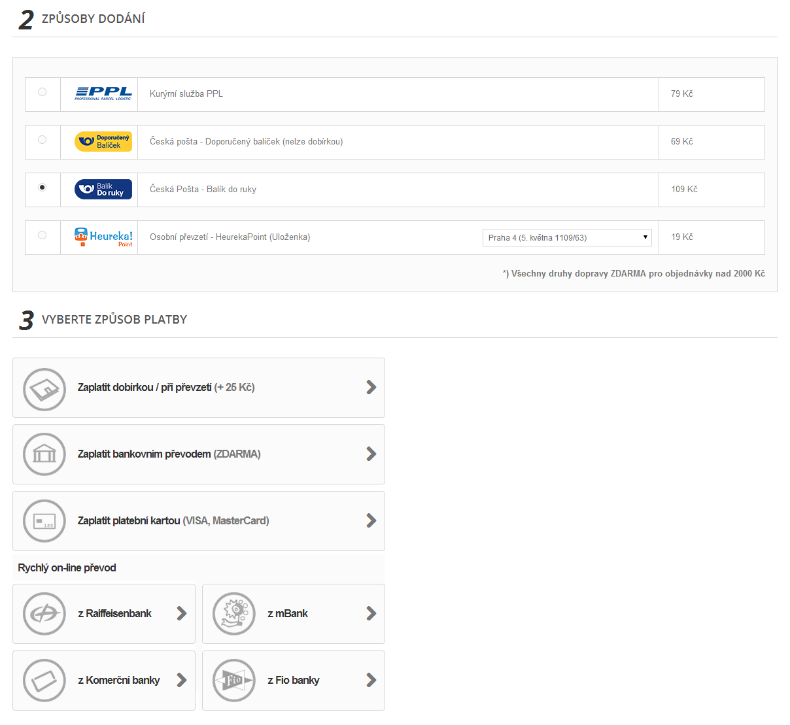This screenshot has width=790, height=725.
Task: Click the Fio banka logo icon
Action: coord(234,681)
